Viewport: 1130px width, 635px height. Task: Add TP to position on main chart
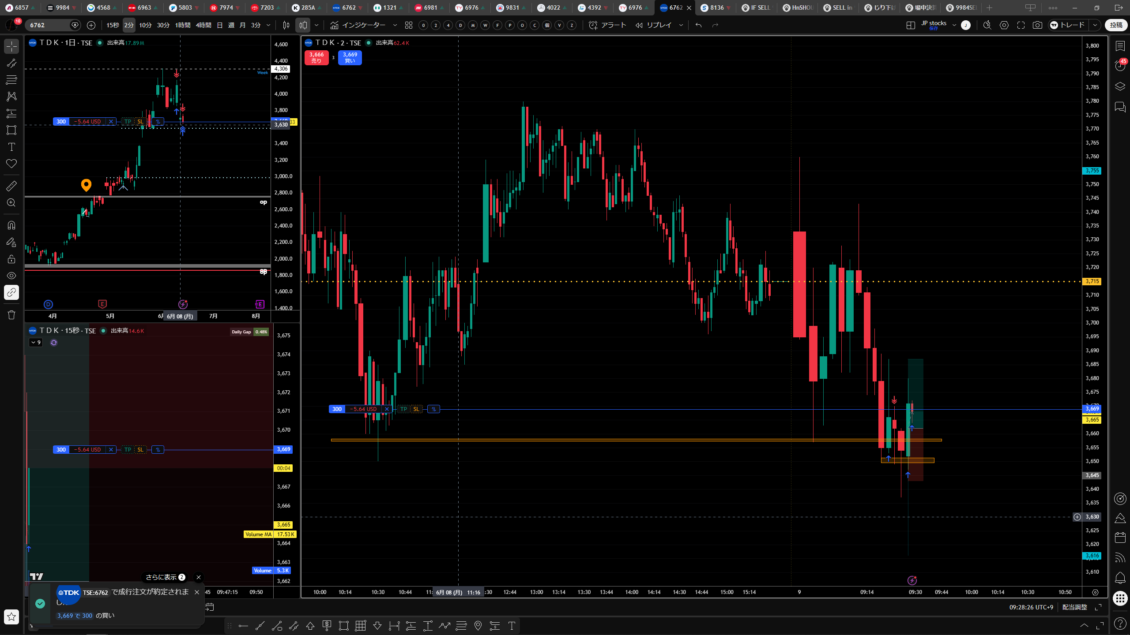403,409
